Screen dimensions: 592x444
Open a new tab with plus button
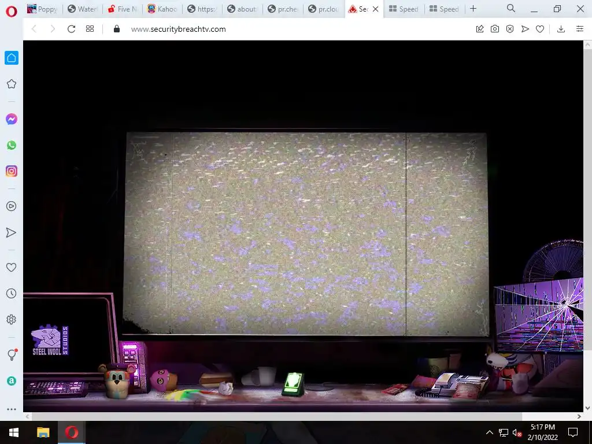pyautogui.click(x=473, y=9)
